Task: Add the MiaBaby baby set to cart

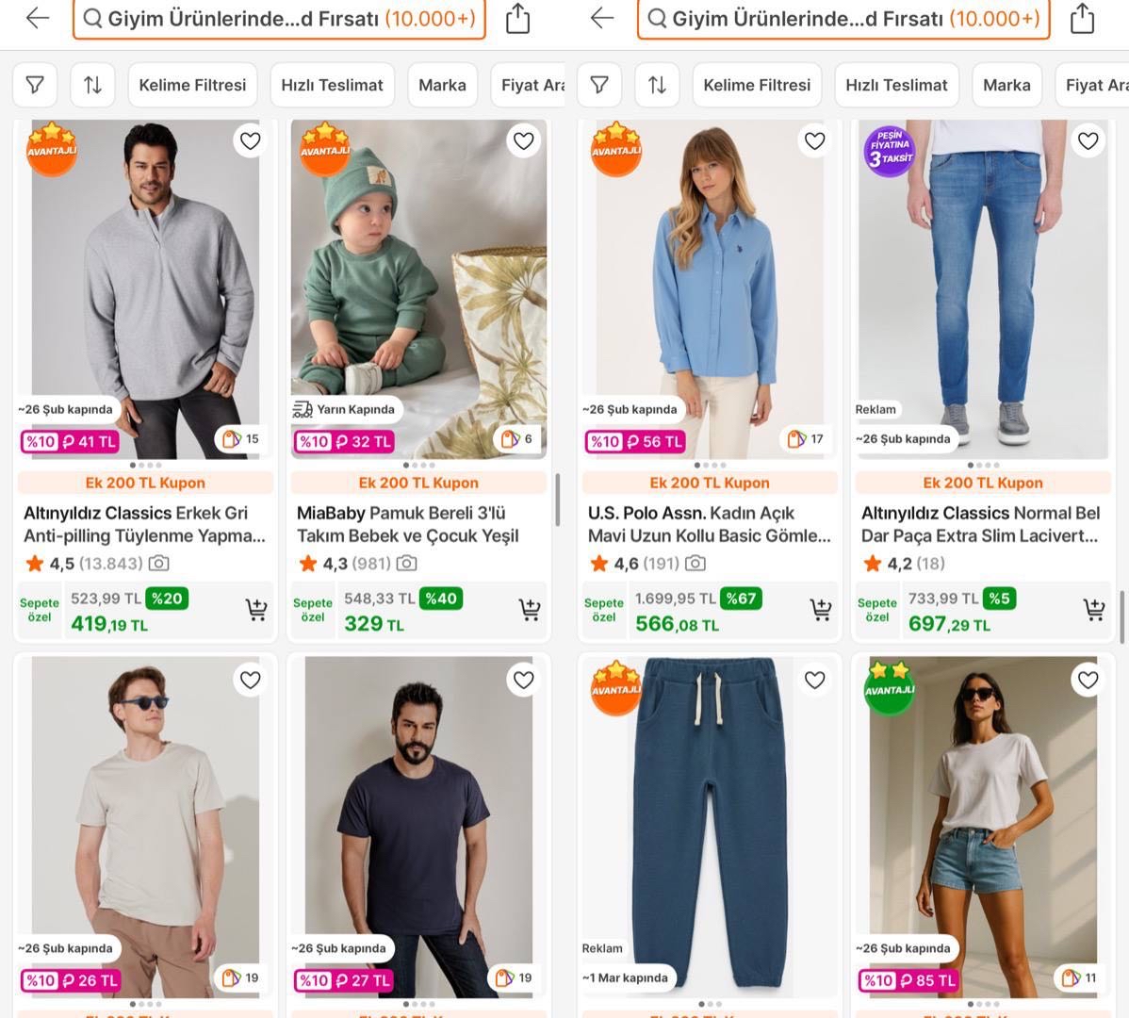Action: point(529,610)
